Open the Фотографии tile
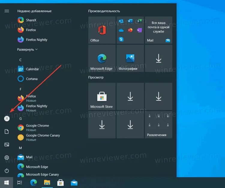 tap(130, 58)
